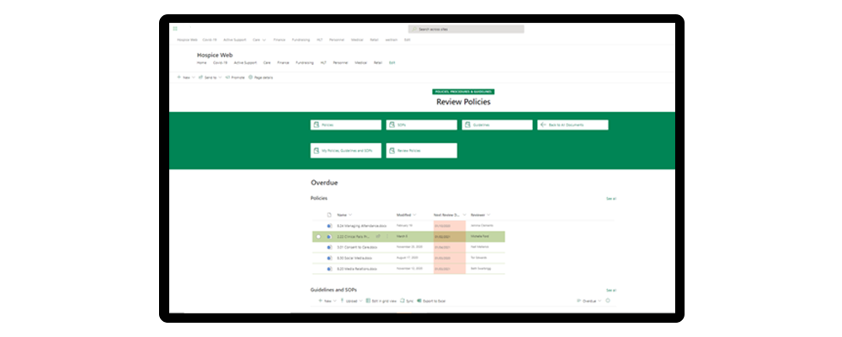Open the Modified column dropdown
Viewport: 842px width, 337px height.
[414, 215]
